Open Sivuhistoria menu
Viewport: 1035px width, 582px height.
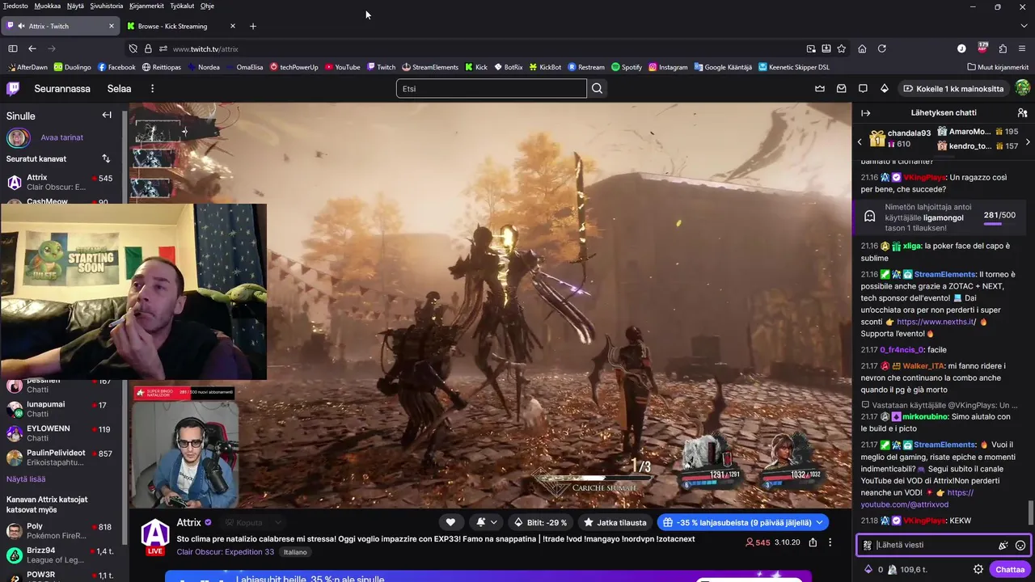pos(107,6)
